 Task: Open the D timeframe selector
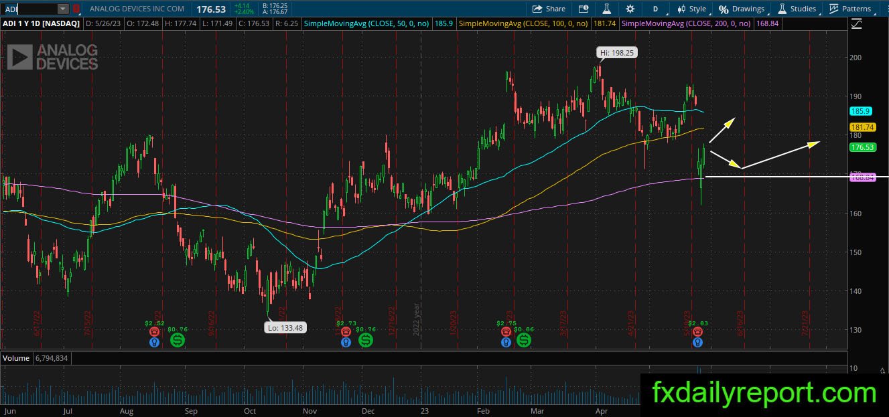point(655,9)
